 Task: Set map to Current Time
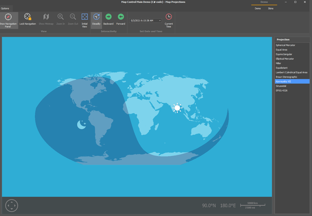coord(169,20)
